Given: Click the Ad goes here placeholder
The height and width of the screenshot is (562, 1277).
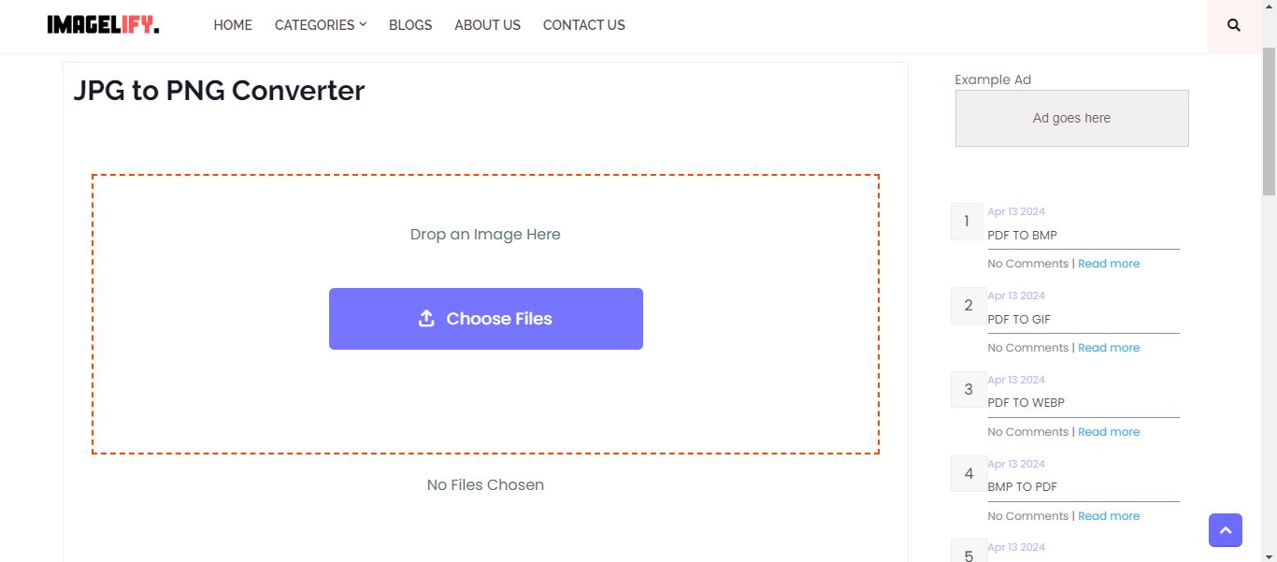Looking at the screenshot, I should pyautogui.click(x=1071, y=118).
